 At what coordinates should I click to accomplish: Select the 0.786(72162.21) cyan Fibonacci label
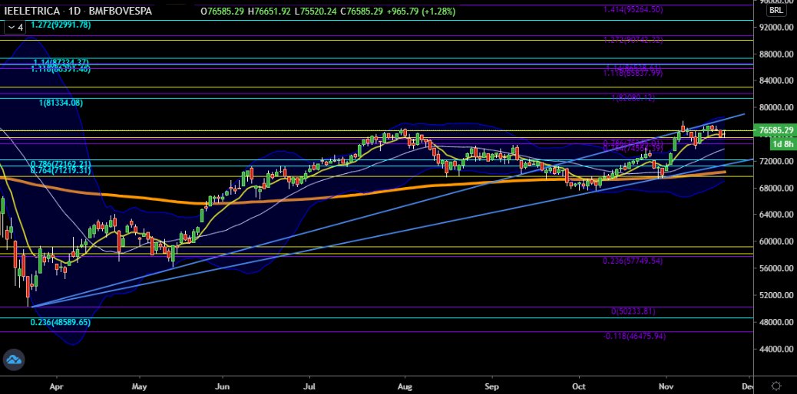[61, 163]
